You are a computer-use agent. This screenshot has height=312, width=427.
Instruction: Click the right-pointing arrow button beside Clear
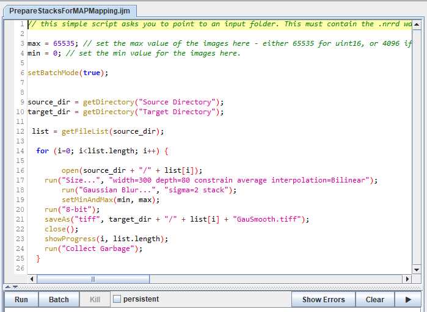pyautogui.click(x=408, y=299)
